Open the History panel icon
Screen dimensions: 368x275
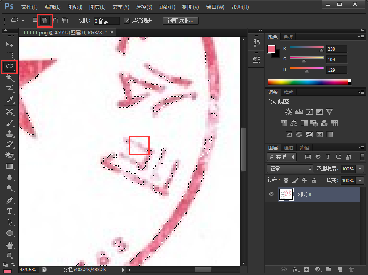point(256,43)
